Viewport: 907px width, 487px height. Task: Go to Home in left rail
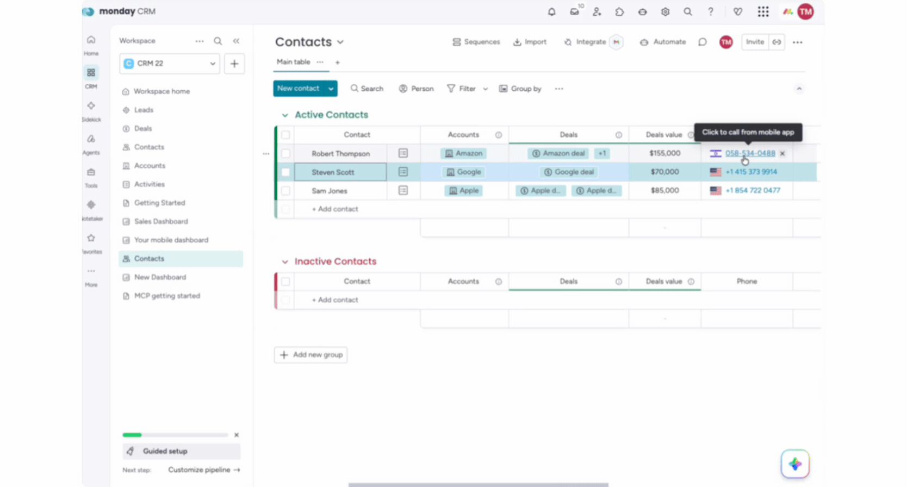91,45
